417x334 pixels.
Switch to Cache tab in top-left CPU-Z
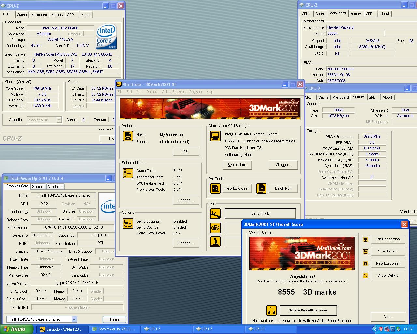pos(22,15)
